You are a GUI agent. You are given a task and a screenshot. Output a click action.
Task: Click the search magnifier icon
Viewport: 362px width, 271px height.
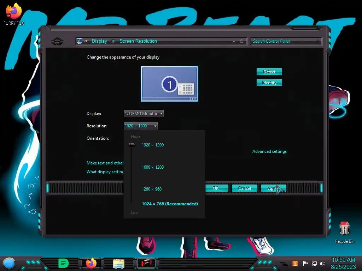(x=318, y=41)
